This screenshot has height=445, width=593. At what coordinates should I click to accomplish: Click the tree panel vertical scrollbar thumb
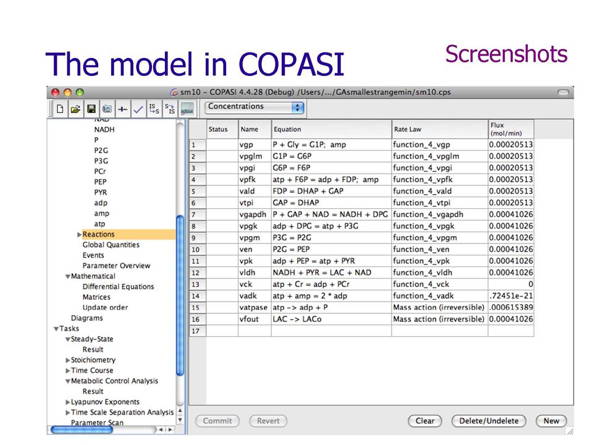pos(180,295)
